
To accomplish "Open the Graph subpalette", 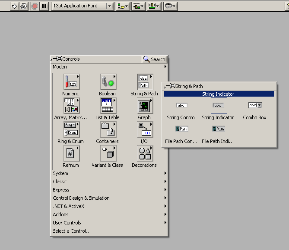I will (145, 106).
